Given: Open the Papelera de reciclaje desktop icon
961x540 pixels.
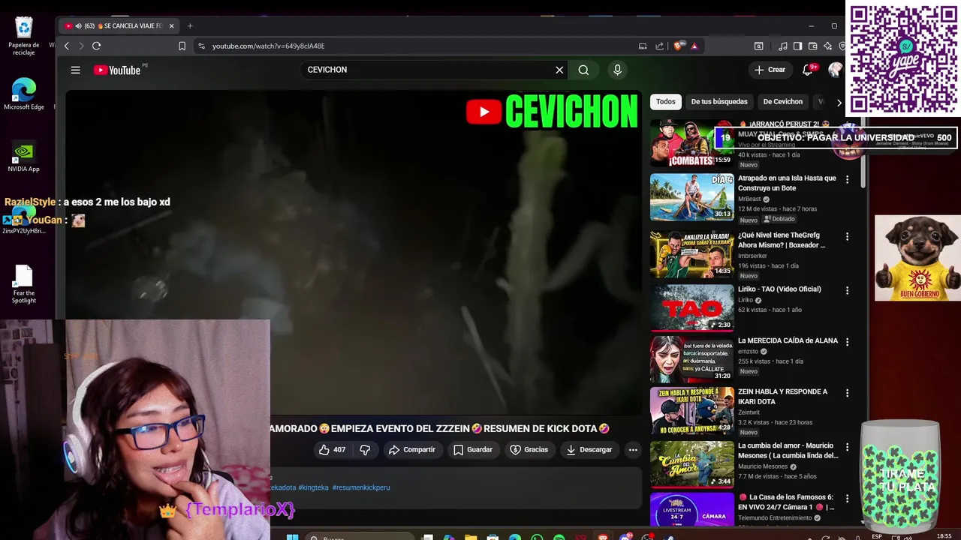Looking at the screenshot, I should coord(24,36).
